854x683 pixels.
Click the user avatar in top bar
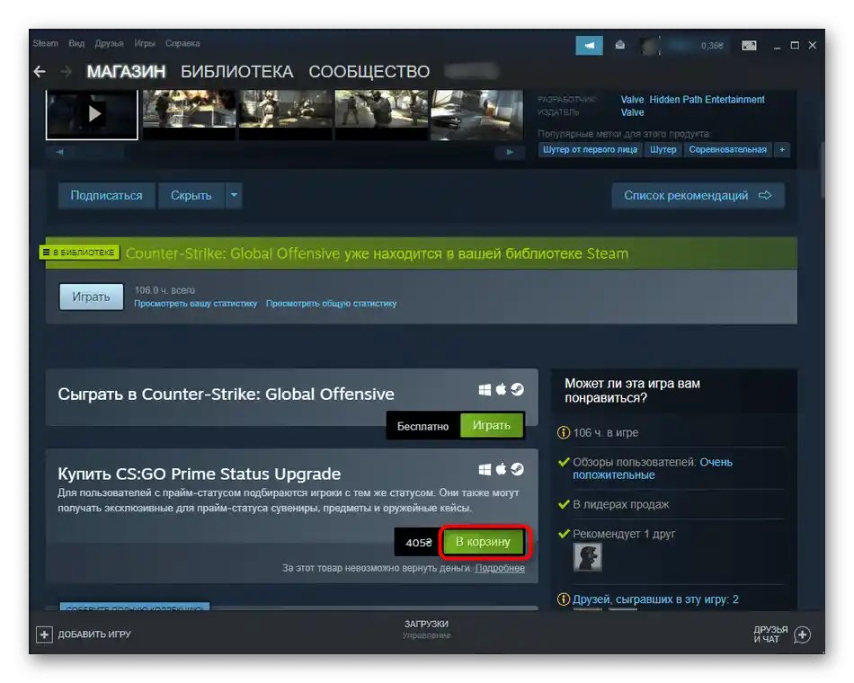(650, 46)
